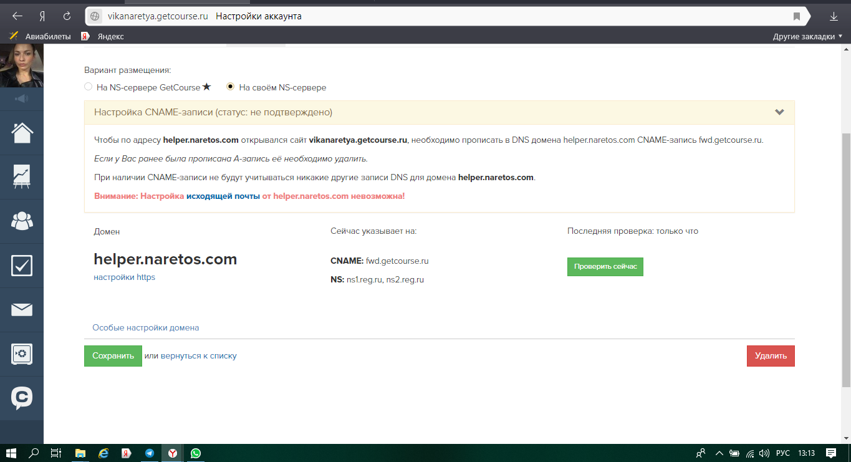Open the chat bubble sidebar icon
The height and width of the screenshot is (462, 851).
tap(22, 398)
